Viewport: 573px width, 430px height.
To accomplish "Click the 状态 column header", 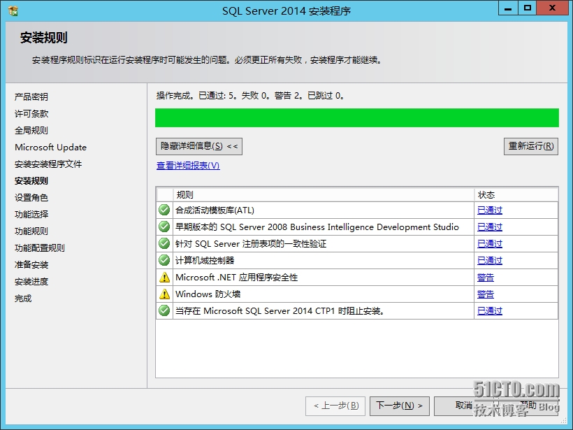I will coord(516,195).
